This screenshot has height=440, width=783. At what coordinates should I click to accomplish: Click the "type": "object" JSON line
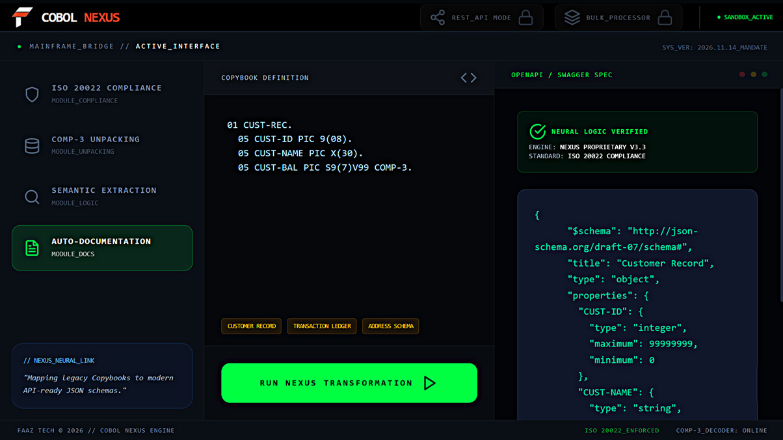point(613,280)
